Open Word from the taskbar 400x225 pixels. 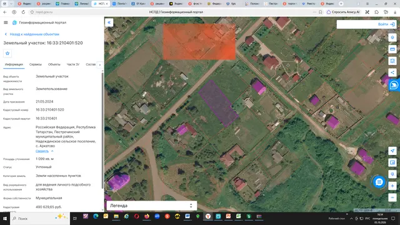tap(187, 216)
